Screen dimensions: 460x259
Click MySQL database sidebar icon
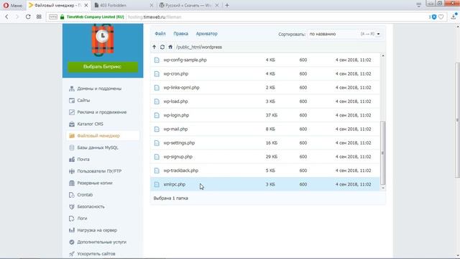(72, 147)
